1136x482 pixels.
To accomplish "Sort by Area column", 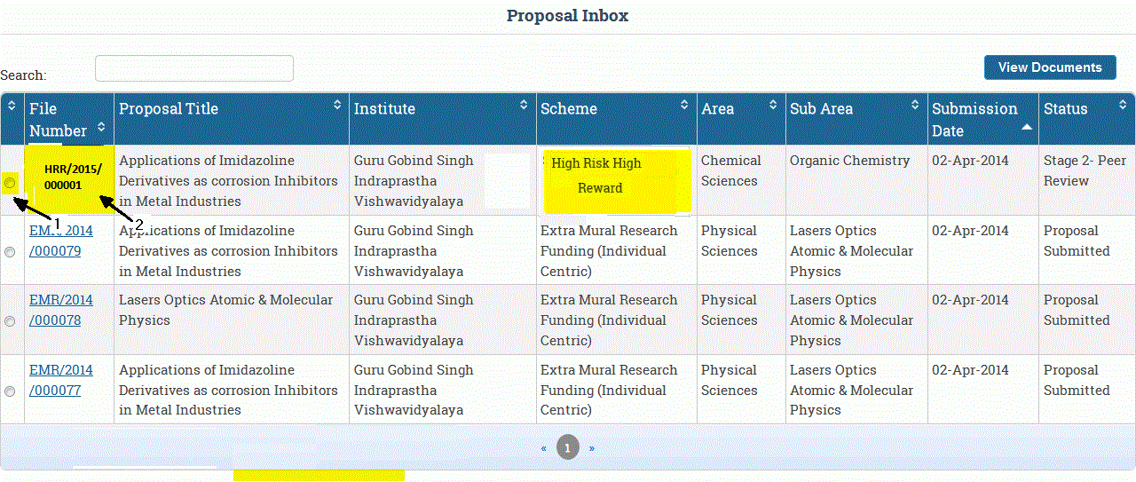I will [x=774, y=105].
